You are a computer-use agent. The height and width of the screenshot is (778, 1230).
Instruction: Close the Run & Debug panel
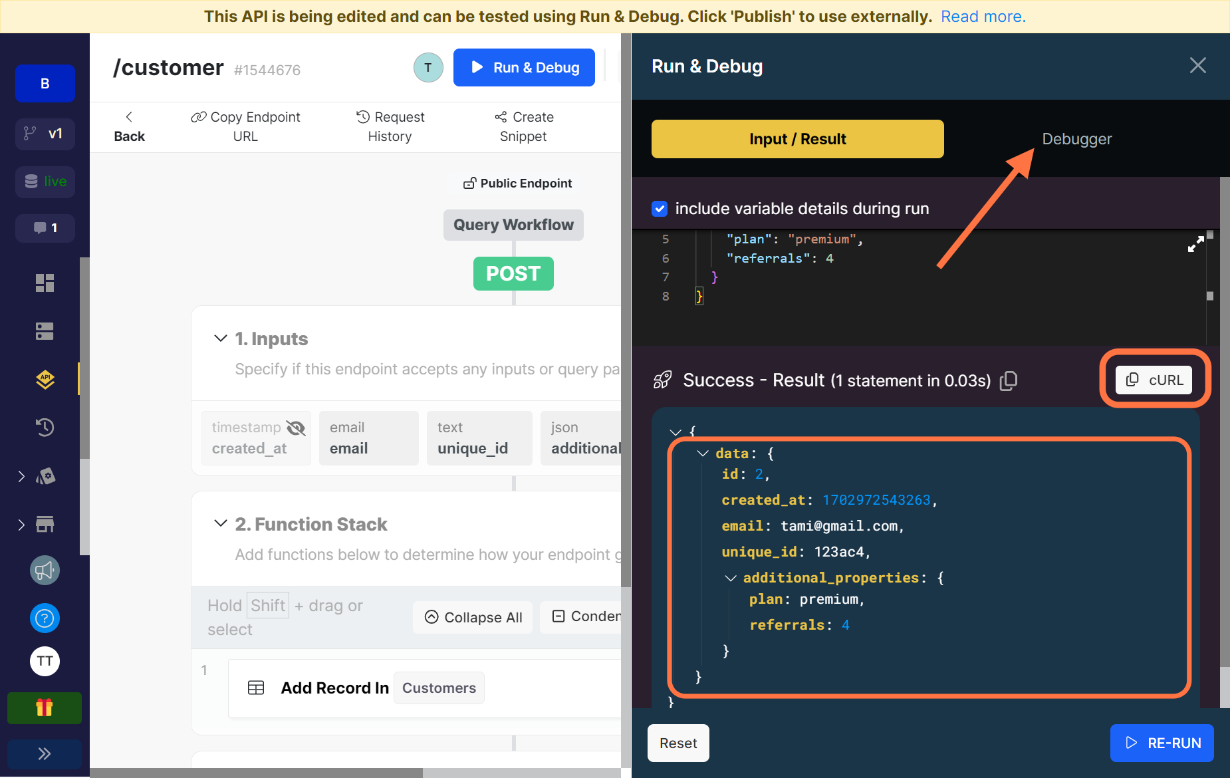[x=1198, y=65]
